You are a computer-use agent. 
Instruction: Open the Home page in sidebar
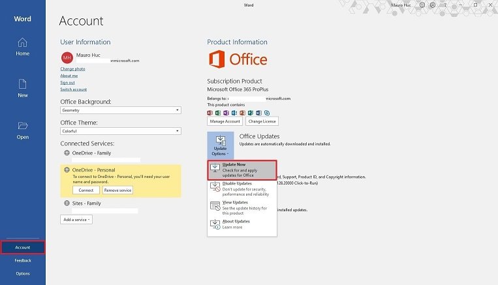(x=22, y=47)
